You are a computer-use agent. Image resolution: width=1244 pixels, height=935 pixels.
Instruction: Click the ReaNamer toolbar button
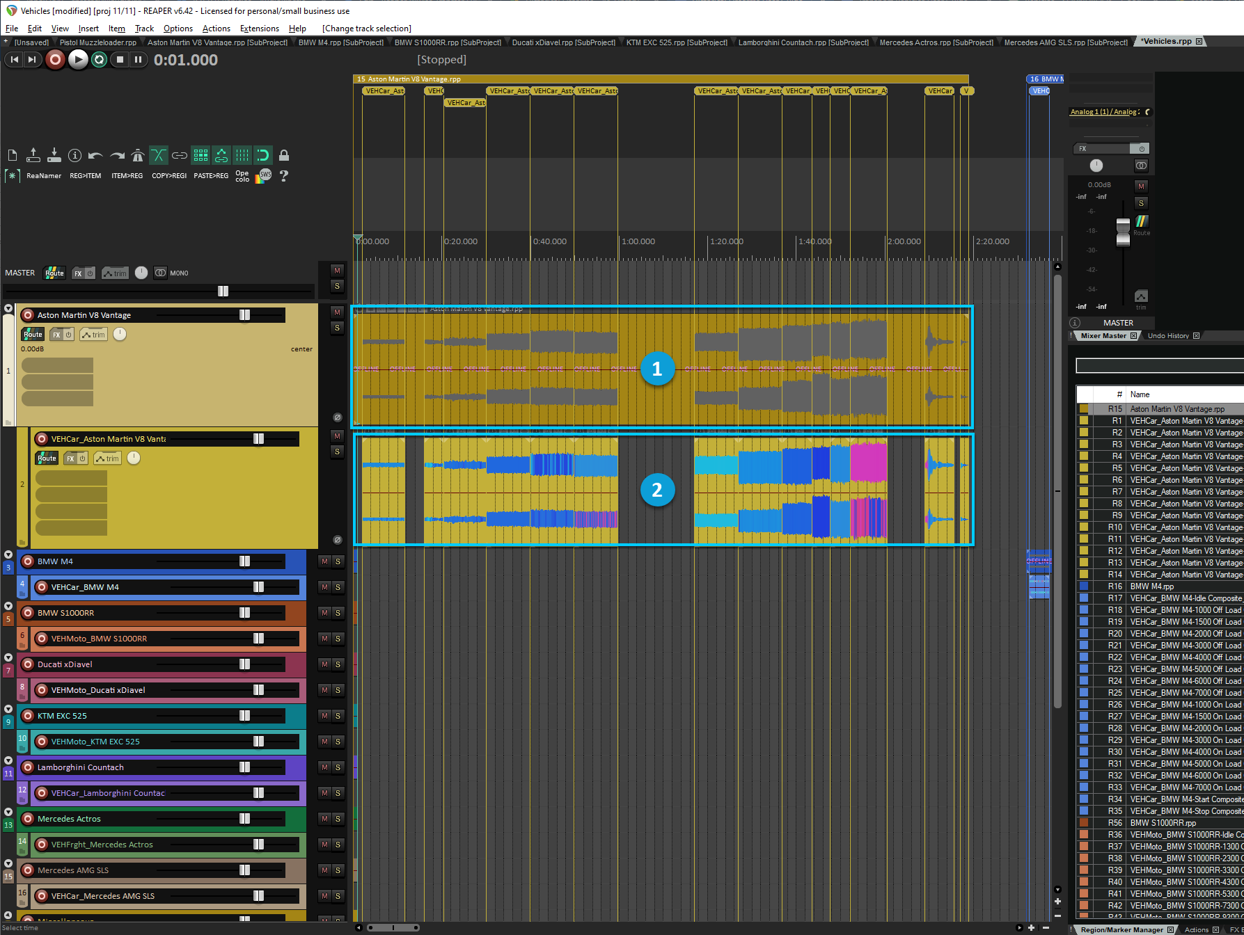click(x=44, y=176)
